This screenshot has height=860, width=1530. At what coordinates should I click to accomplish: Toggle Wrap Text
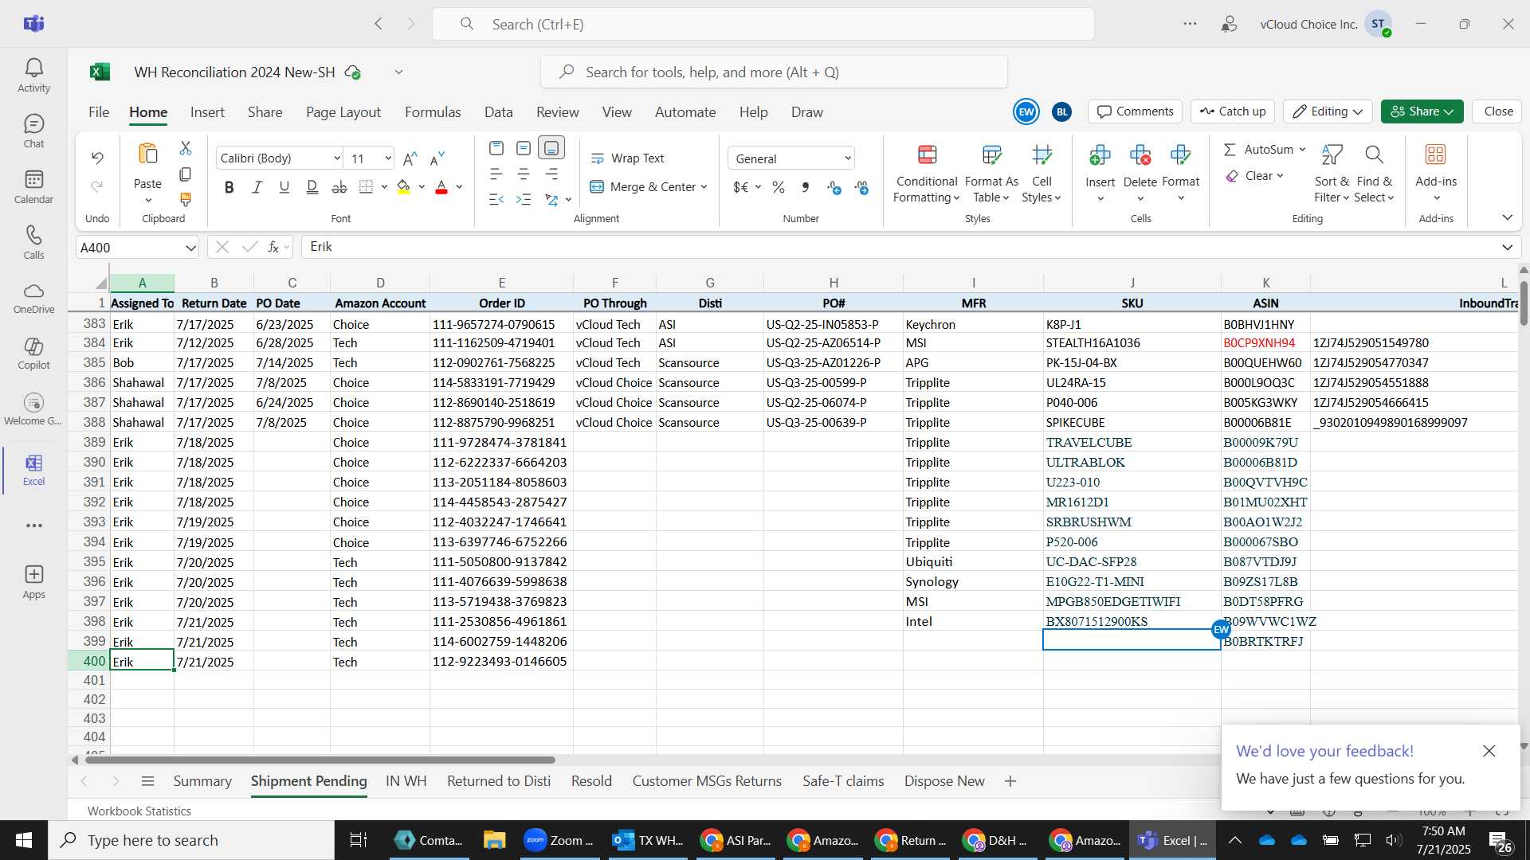(628, 158)
